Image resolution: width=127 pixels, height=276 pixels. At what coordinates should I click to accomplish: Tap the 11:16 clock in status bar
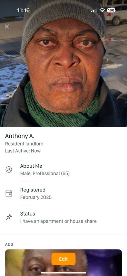point(23,10)
